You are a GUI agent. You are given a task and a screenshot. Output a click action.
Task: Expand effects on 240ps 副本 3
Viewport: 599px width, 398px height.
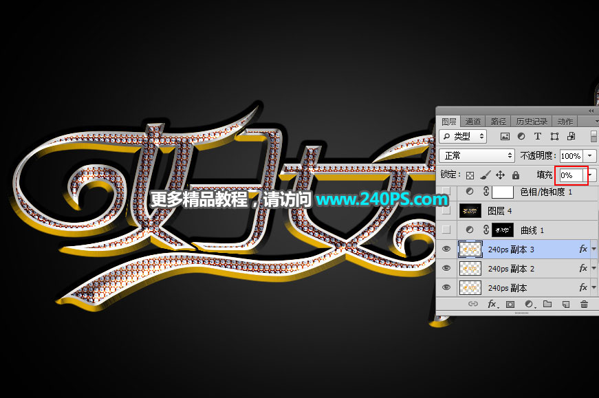594,249
